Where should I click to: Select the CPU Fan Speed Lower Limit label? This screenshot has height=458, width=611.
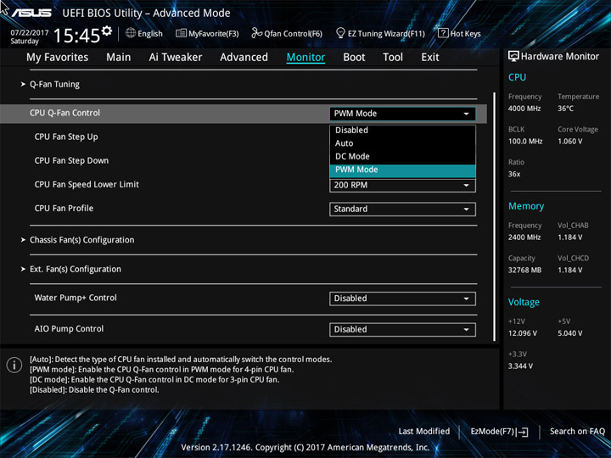pos(87,185)
